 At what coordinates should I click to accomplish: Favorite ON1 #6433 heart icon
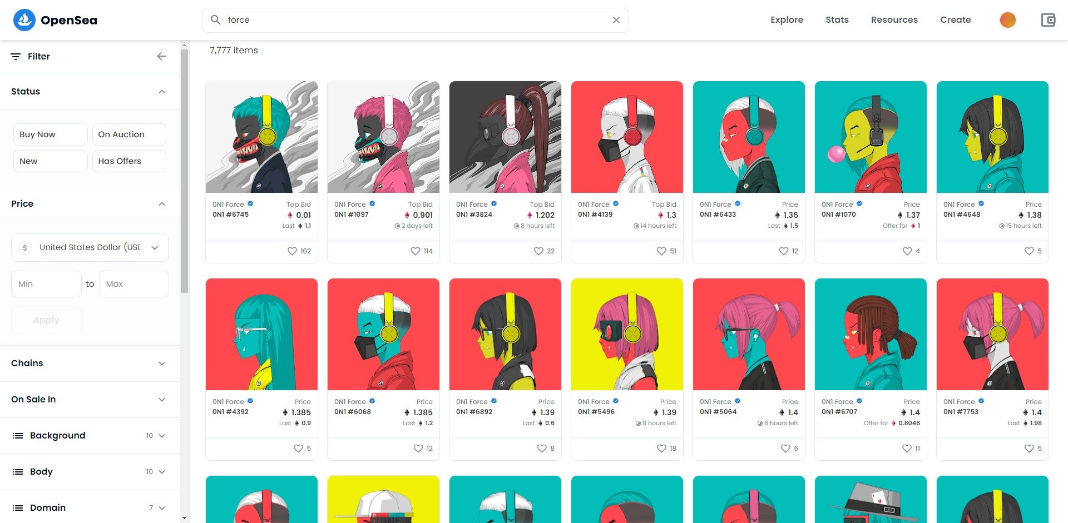[784, 251]
